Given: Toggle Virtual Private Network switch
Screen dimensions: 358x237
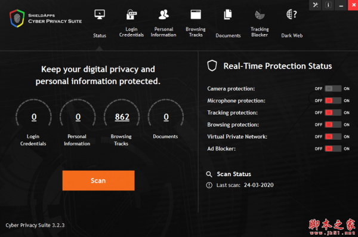Looking at the screenshot, I should pos(333,137).
